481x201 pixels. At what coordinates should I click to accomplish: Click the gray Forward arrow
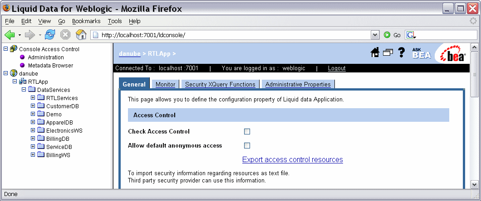[x=30, y=34]
